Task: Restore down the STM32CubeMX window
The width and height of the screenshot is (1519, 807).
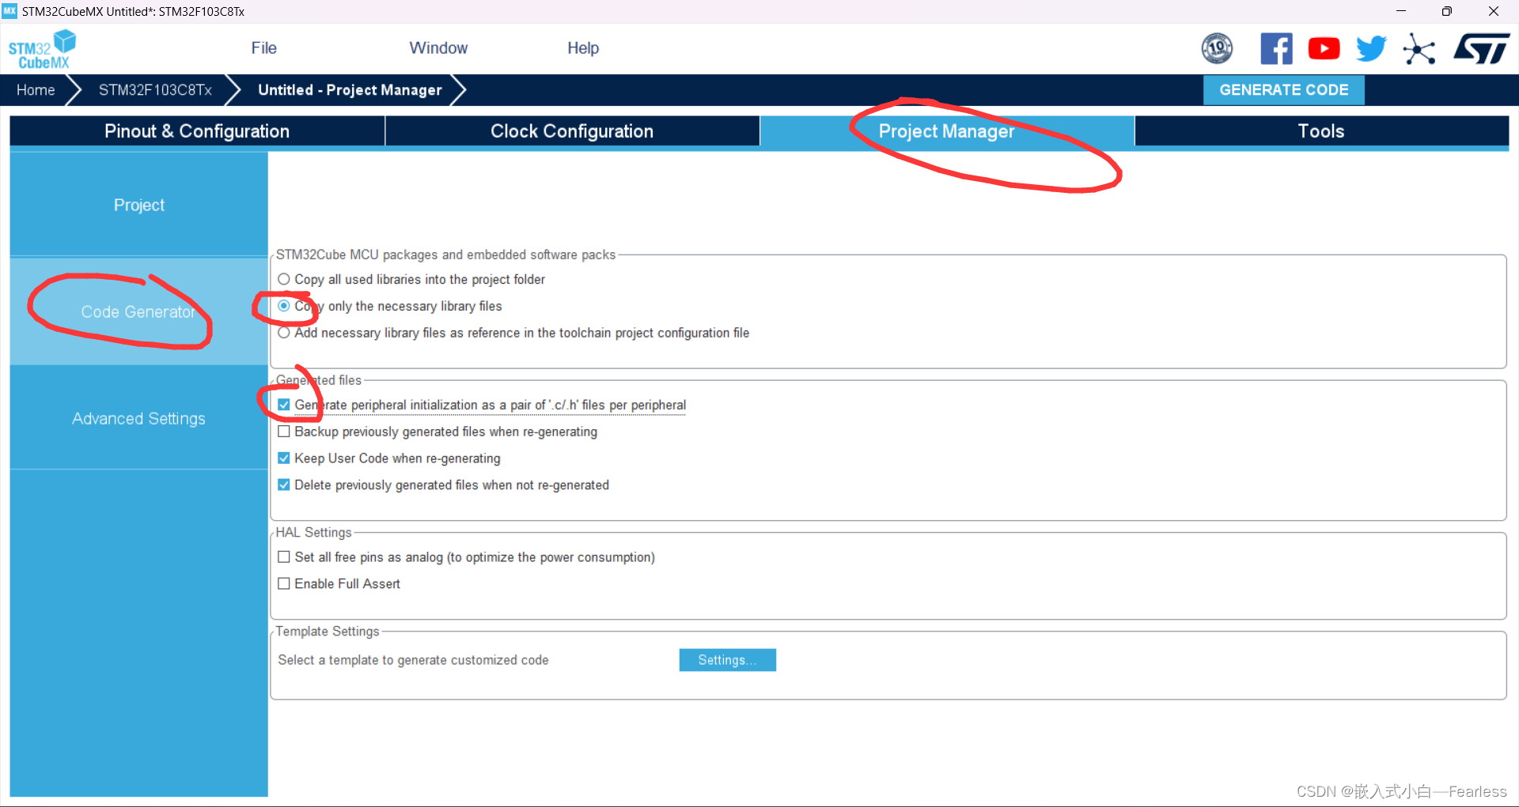Action: pos(1447,11)
